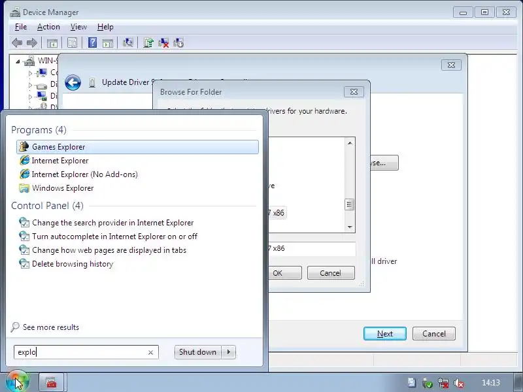This screenshot has width=523, height=392.
Task: Collapse the WIN- computer root node
Action: click(18, 61)
